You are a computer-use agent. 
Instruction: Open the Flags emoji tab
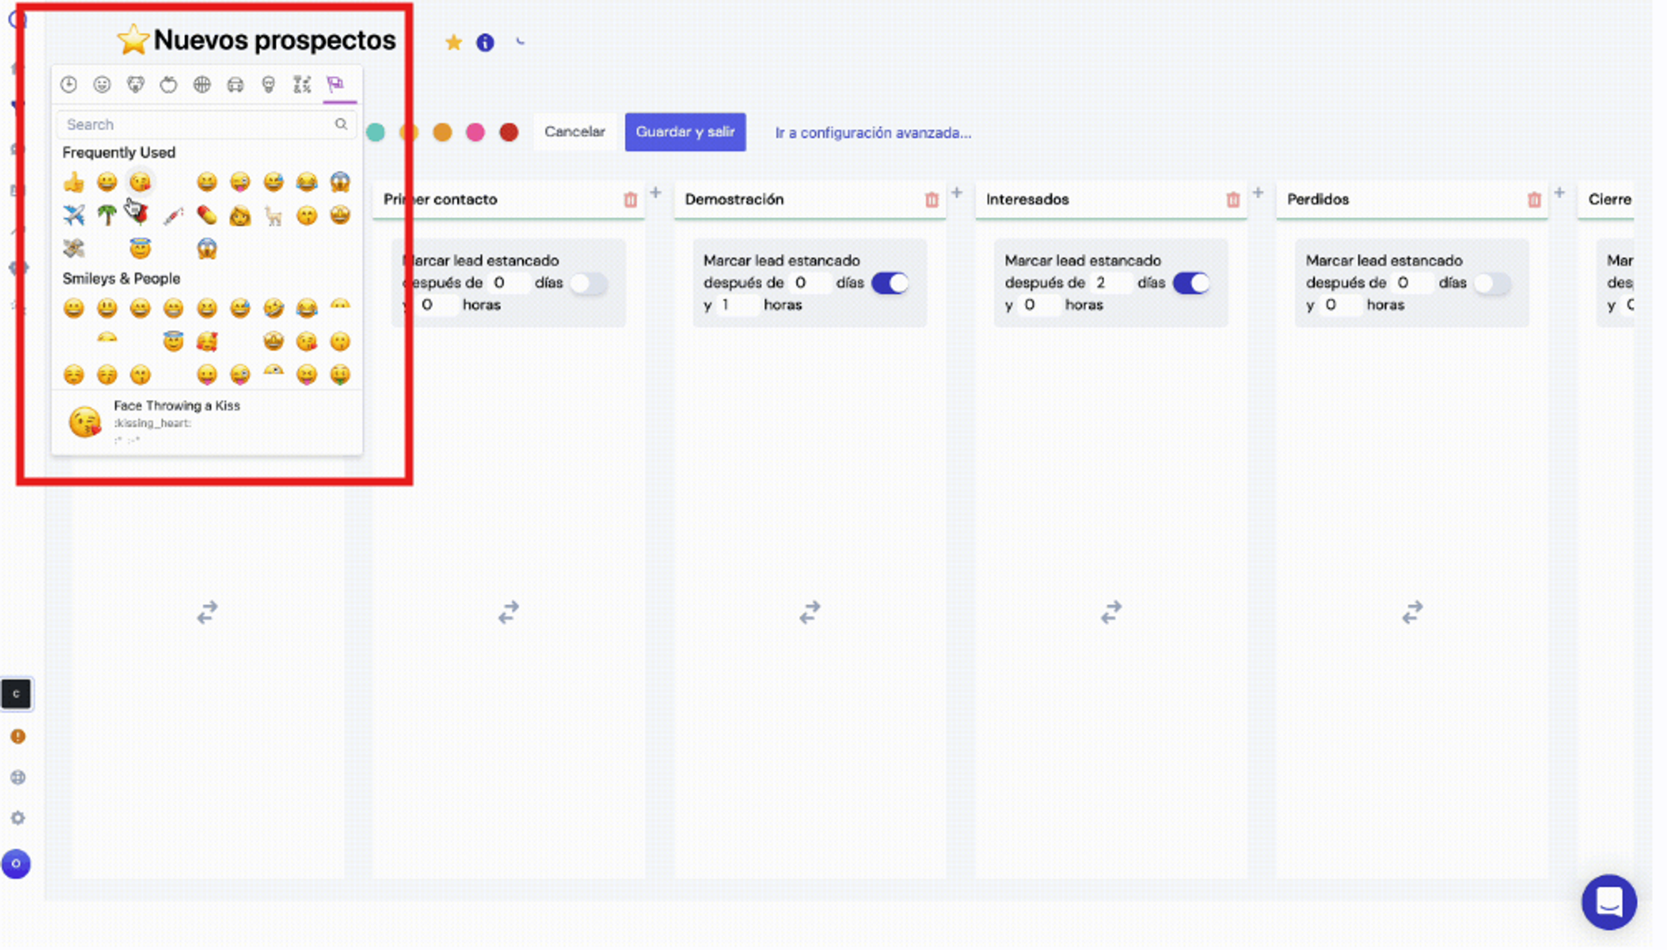point(336,84)
